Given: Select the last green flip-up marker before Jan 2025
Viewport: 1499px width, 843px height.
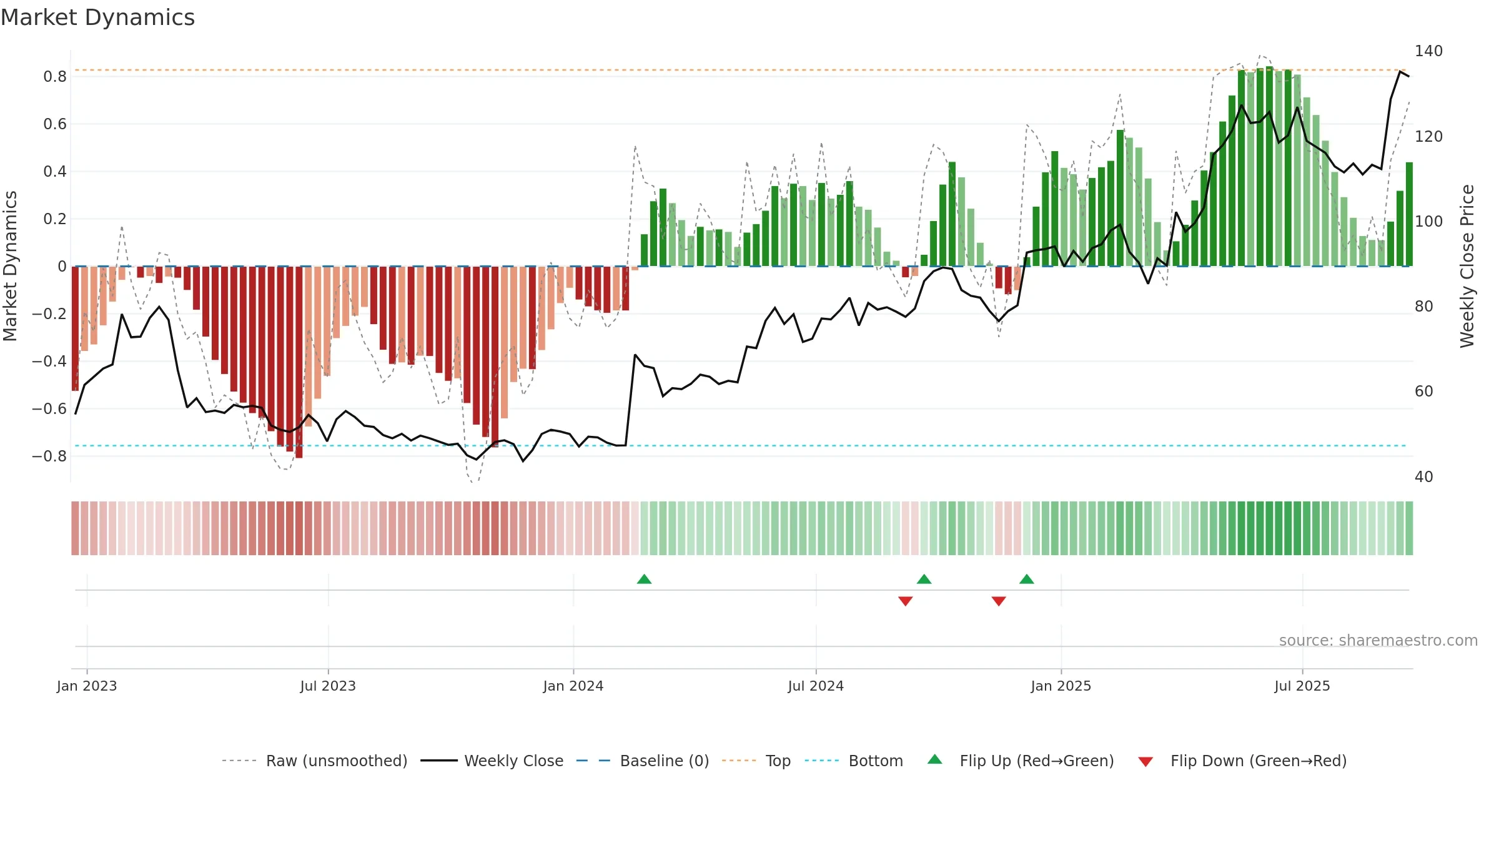Looking at the screenshot, I should point(1027,579).
